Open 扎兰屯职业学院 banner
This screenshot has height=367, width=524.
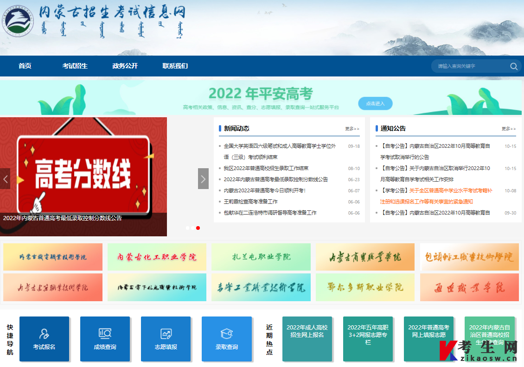click(261, 257)
